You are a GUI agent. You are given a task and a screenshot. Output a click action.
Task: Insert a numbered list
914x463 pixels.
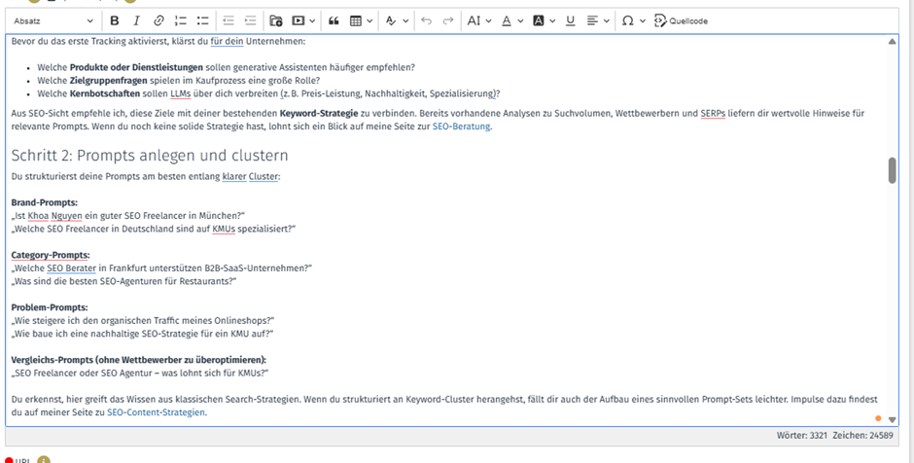[x=181, y=20]
